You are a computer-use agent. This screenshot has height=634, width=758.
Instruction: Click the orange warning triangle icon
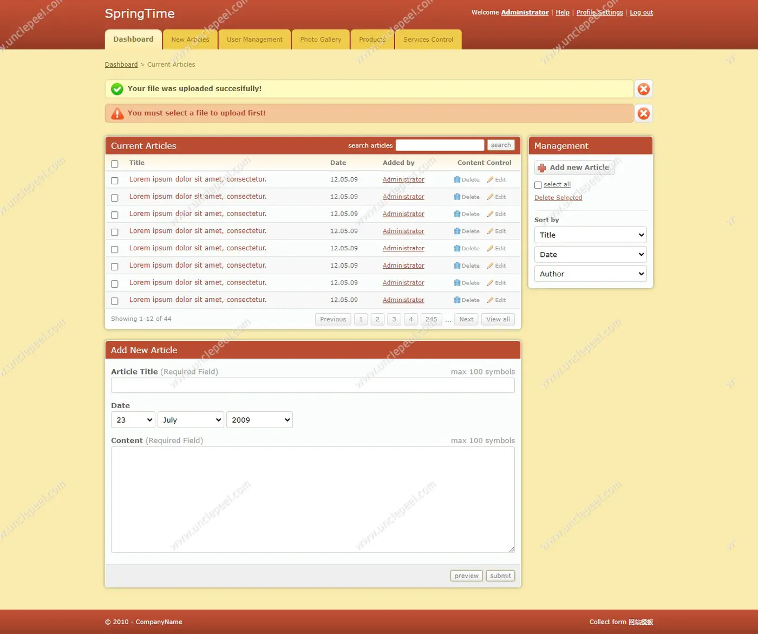click(117, 113)
